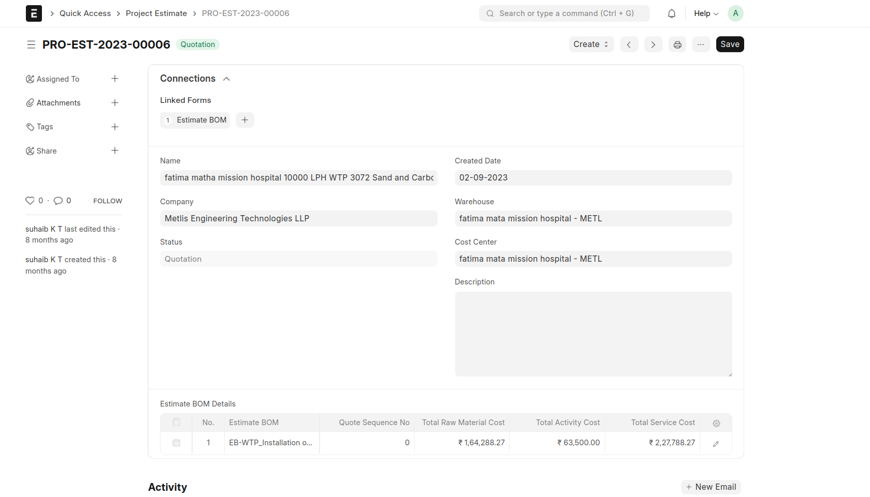Navigate to Project Estimate breadcrumb
Image resolution: width=870 pixels, height=497 pixels.
tap(156, 13)
